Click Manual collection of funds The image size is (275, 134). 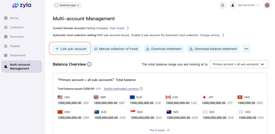point(116,49)
